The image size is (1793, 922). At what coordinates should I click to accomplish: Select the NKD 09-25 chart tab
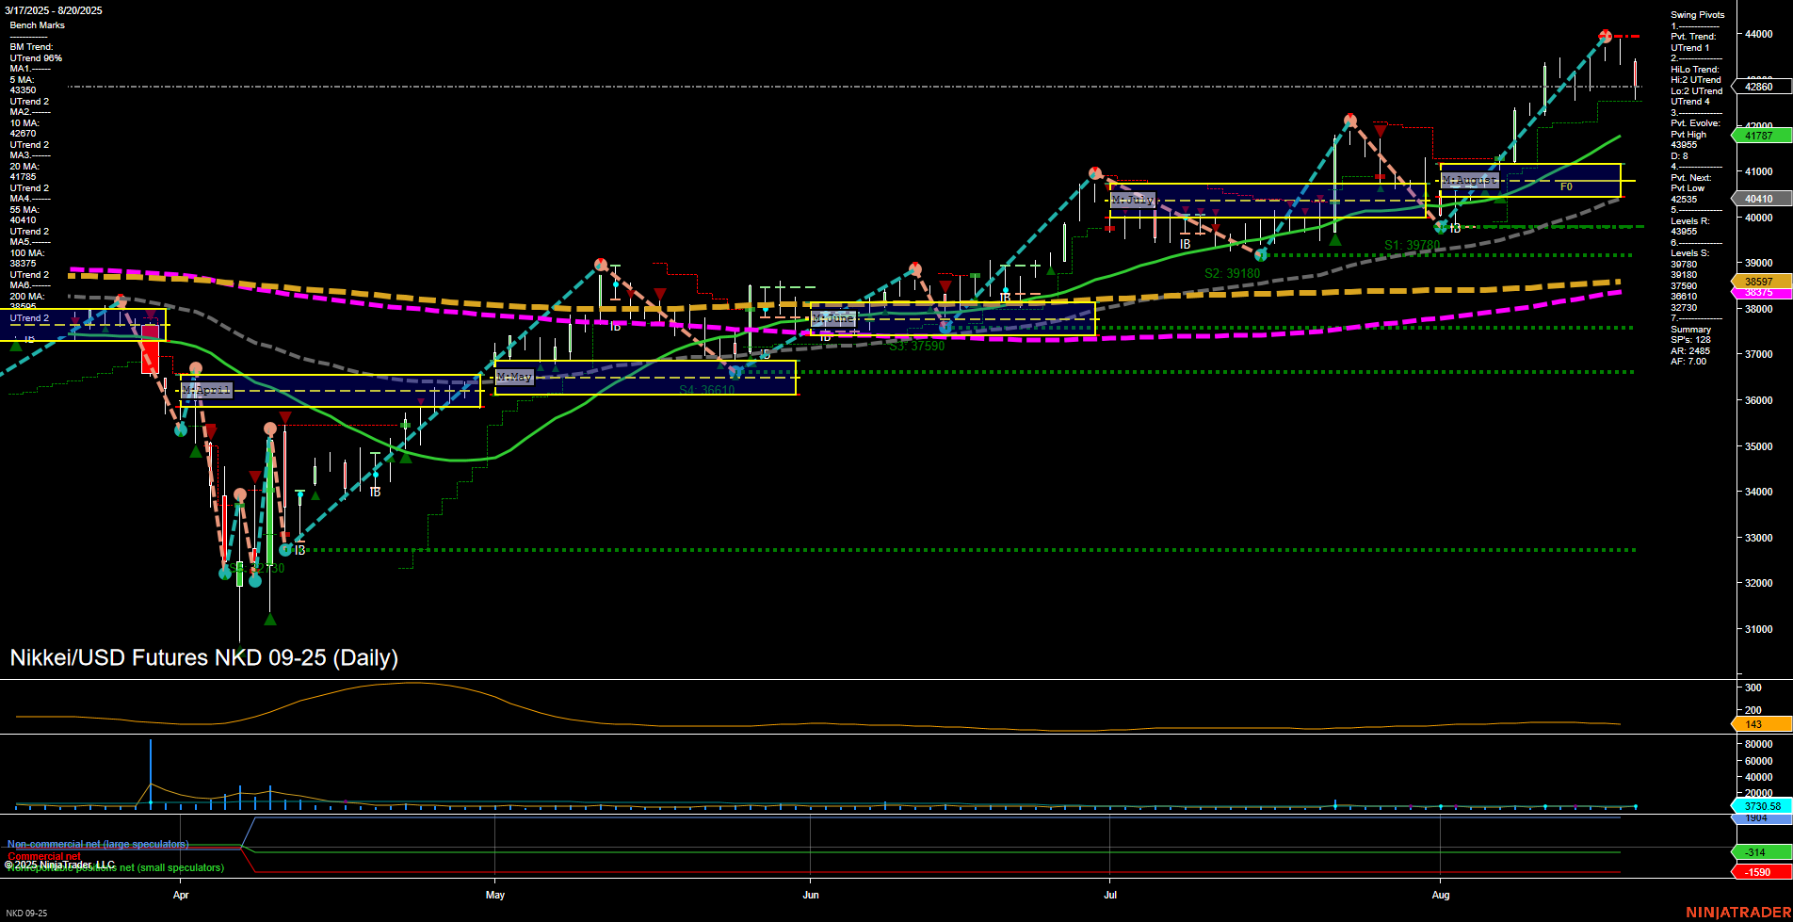(26, 914)
